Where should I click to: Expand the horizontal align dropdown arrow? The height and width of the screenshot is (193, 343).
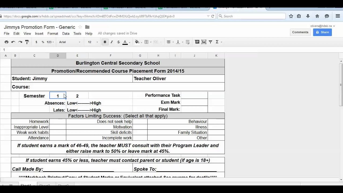173,42
